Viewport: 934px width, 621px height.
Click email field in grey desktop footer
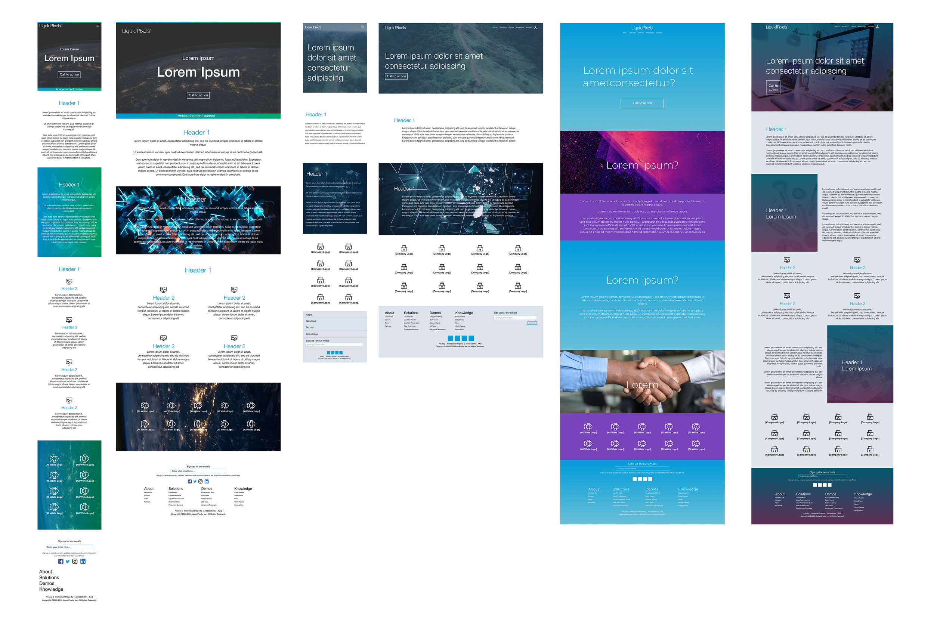pos(515,318)
